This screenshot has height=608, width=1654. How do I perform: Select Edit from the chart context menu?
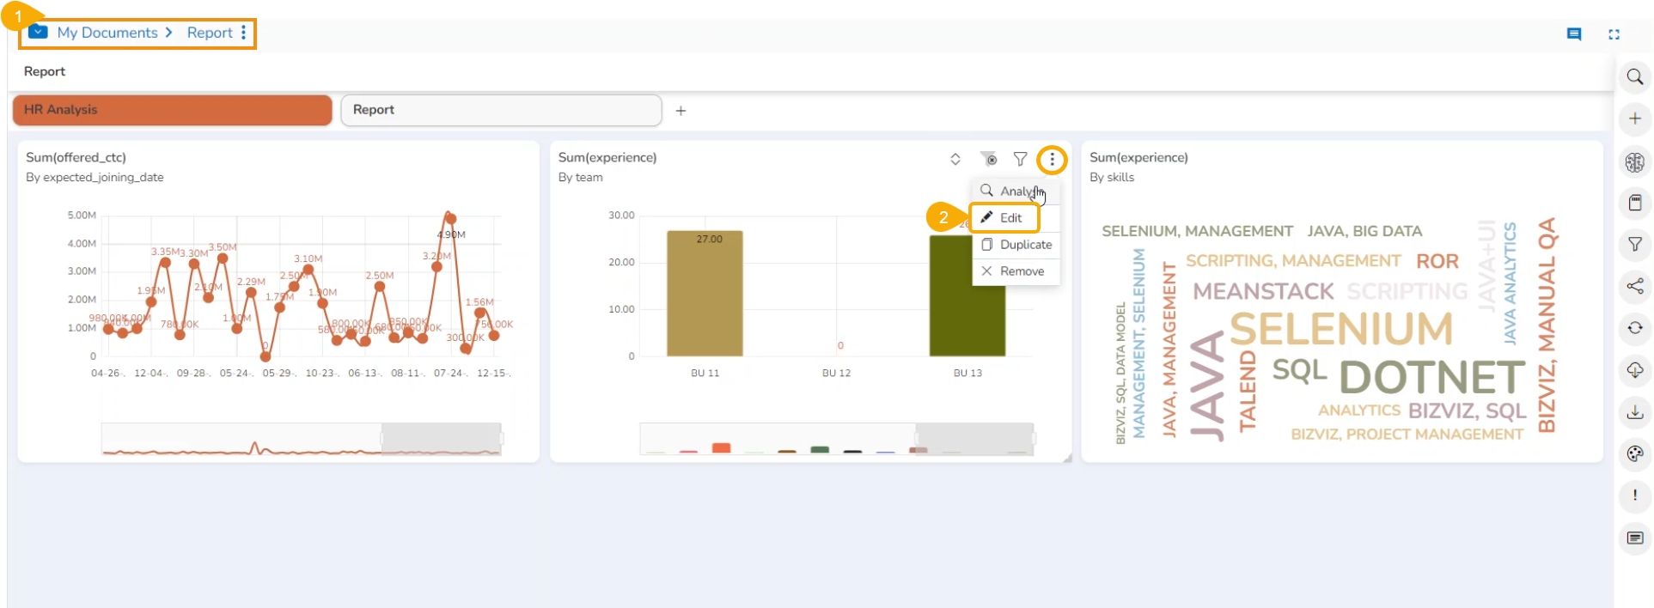1004,218
